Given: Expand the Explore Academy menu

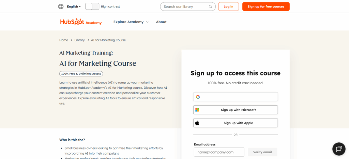Looking at the screenshot, I should tap(128, 22).
